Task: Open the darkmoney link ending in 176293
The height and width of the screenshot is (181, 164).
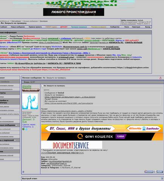Action: 67,111
